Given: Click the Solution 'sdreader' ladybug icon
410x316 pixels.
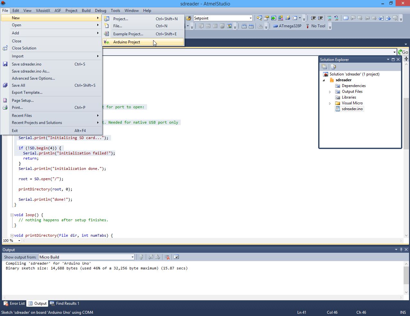Looking at the screenshot, I should [x=326, y=74].
